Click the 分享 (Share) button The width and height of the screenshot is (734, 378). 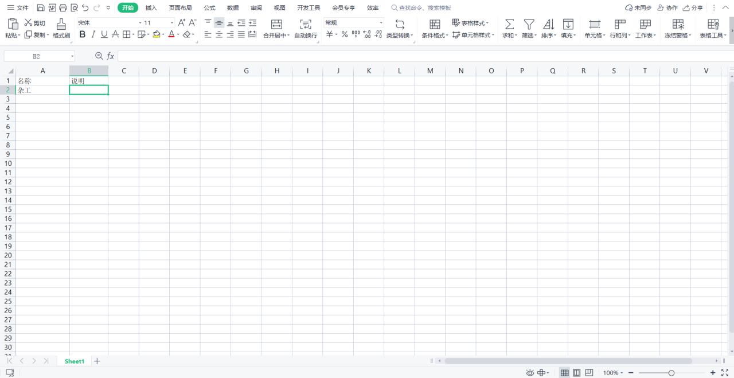[693, 8]
